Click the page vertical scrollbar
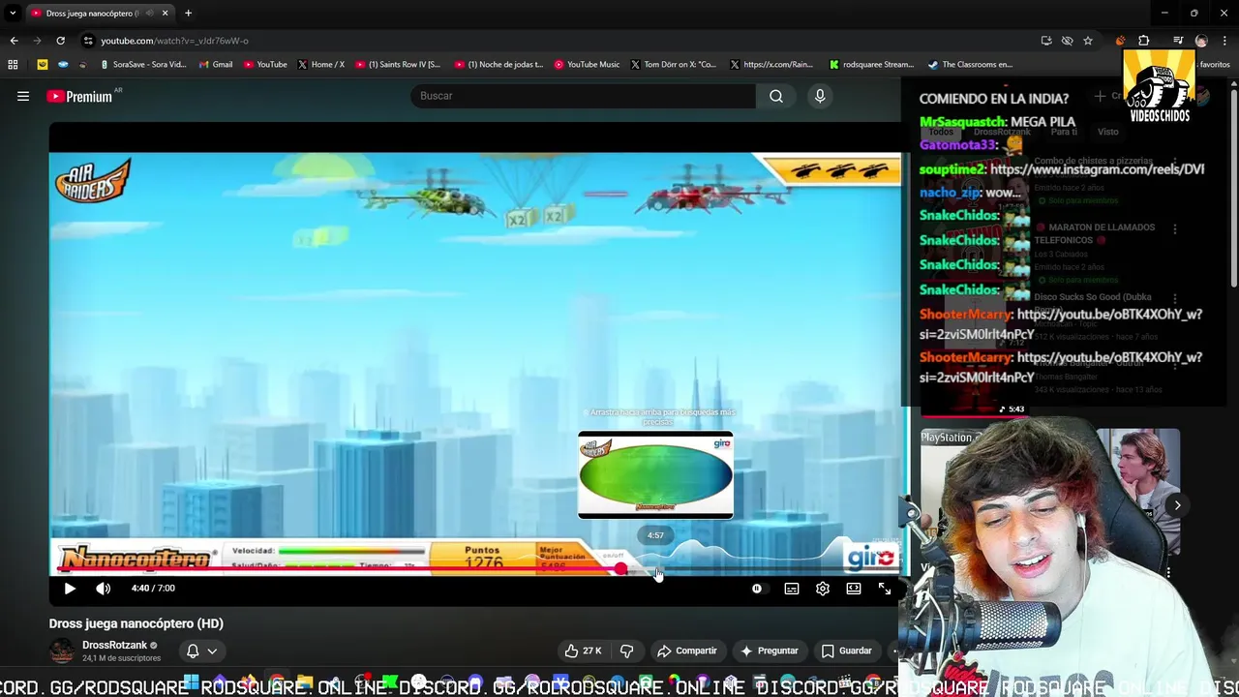 [x=1233, y=189]
